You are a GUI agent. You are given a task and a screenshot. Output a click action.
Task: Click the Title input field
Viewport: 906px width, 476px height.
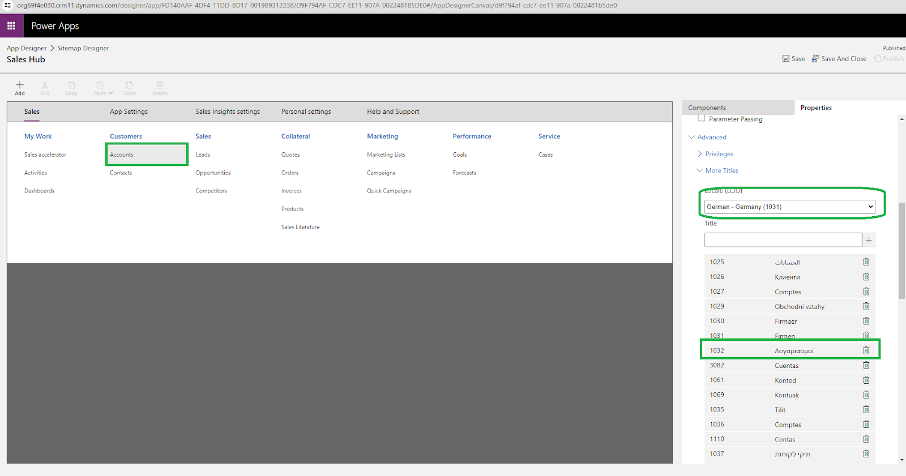click(783, 240)
